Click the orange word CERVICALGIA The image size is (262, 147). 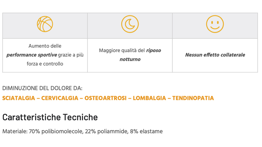[x=60, y=98]
